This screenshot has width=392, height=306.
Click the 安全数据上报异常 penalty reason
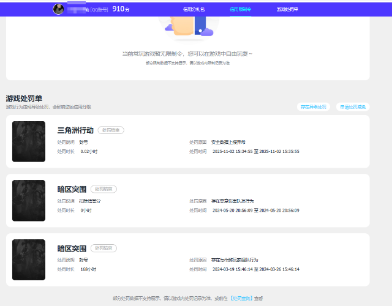click(x=228, y=142)
